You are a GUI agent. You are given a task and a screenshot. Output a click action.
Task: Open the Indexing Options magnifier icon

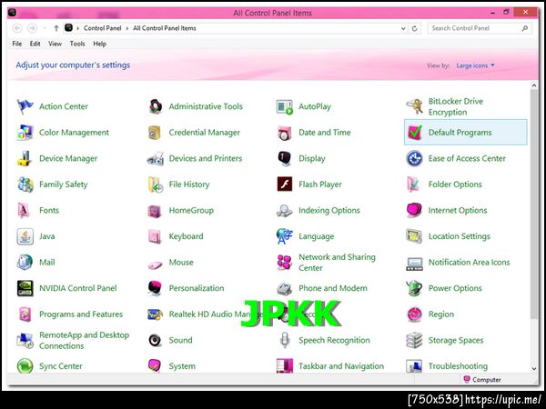[x=285, y=211]
